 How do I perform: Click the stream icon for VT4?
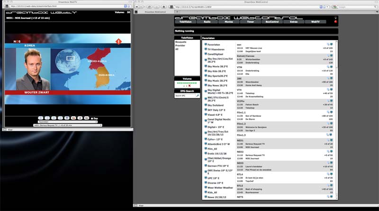pyautogui.click(x=331, y=89)
